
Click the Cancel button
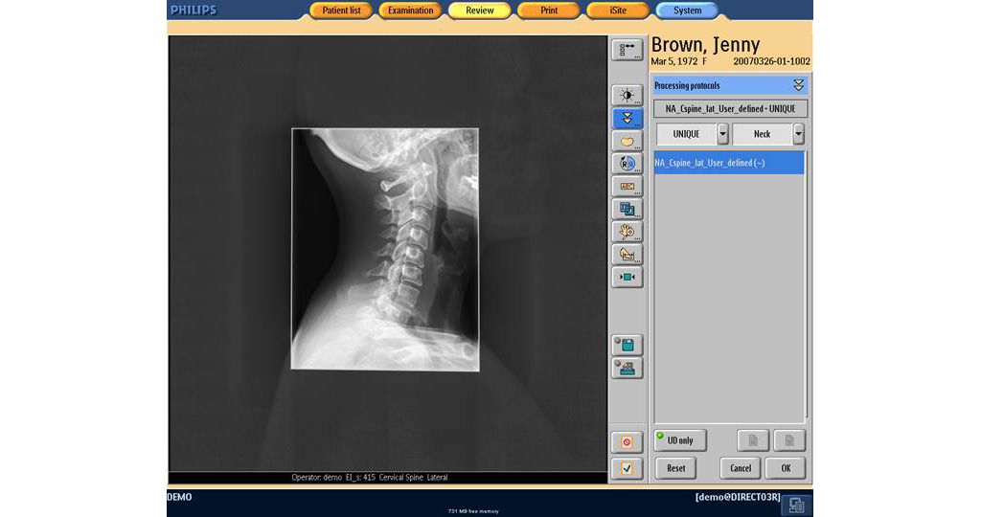click(x=740, y=468)
